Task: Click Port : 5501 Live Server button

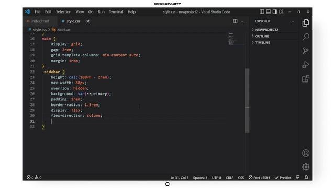Action: [x=259, y=178]
